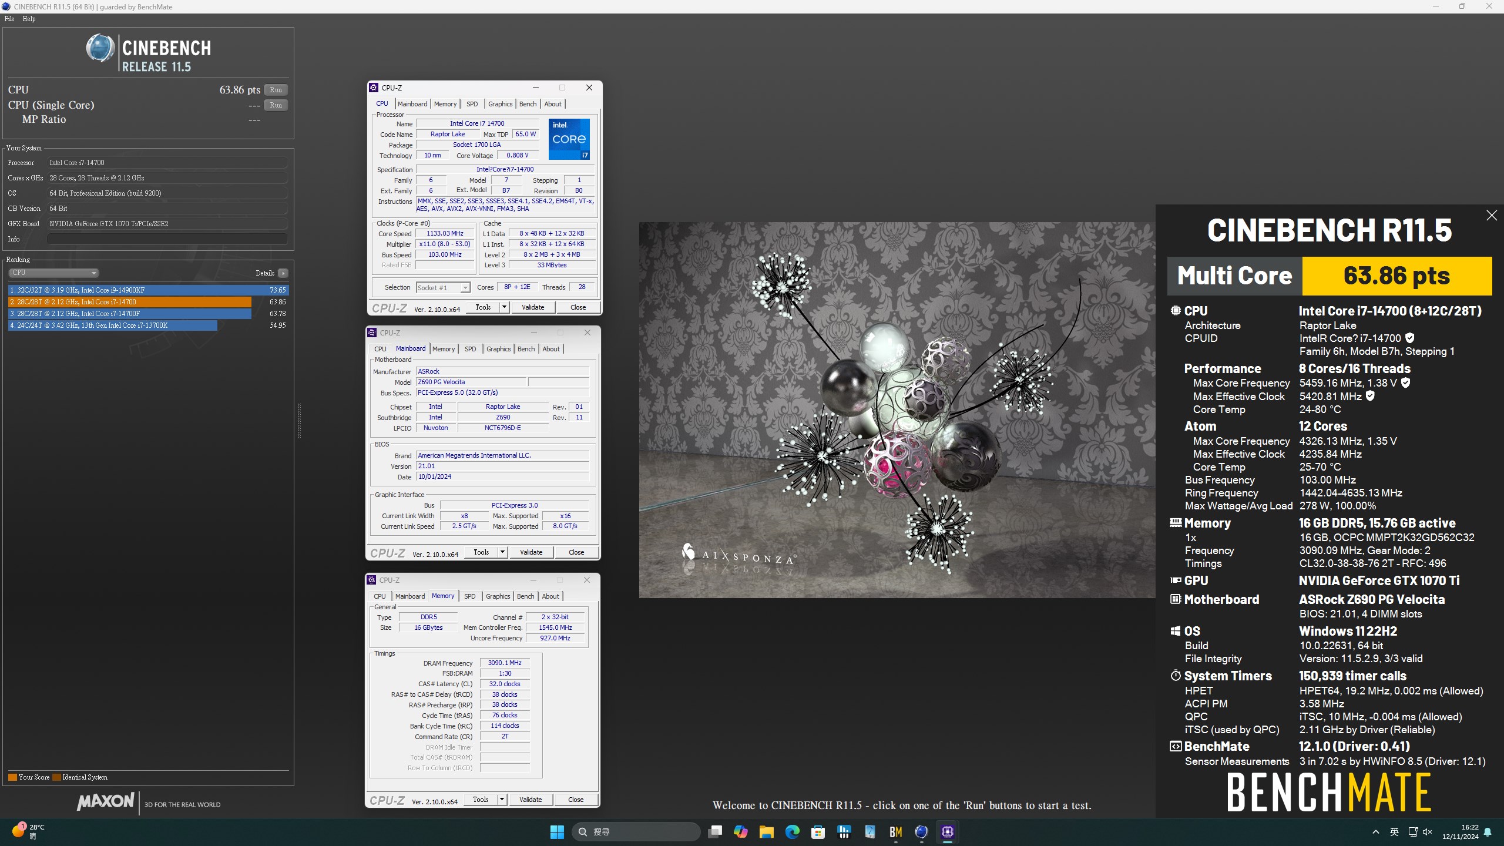
Task: Select the i7-13700K ranking entry
Action: (148, 325)
